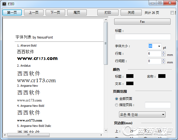Click '5. Angsana New Bold Italic' in the preview

[x=34, y=126]
